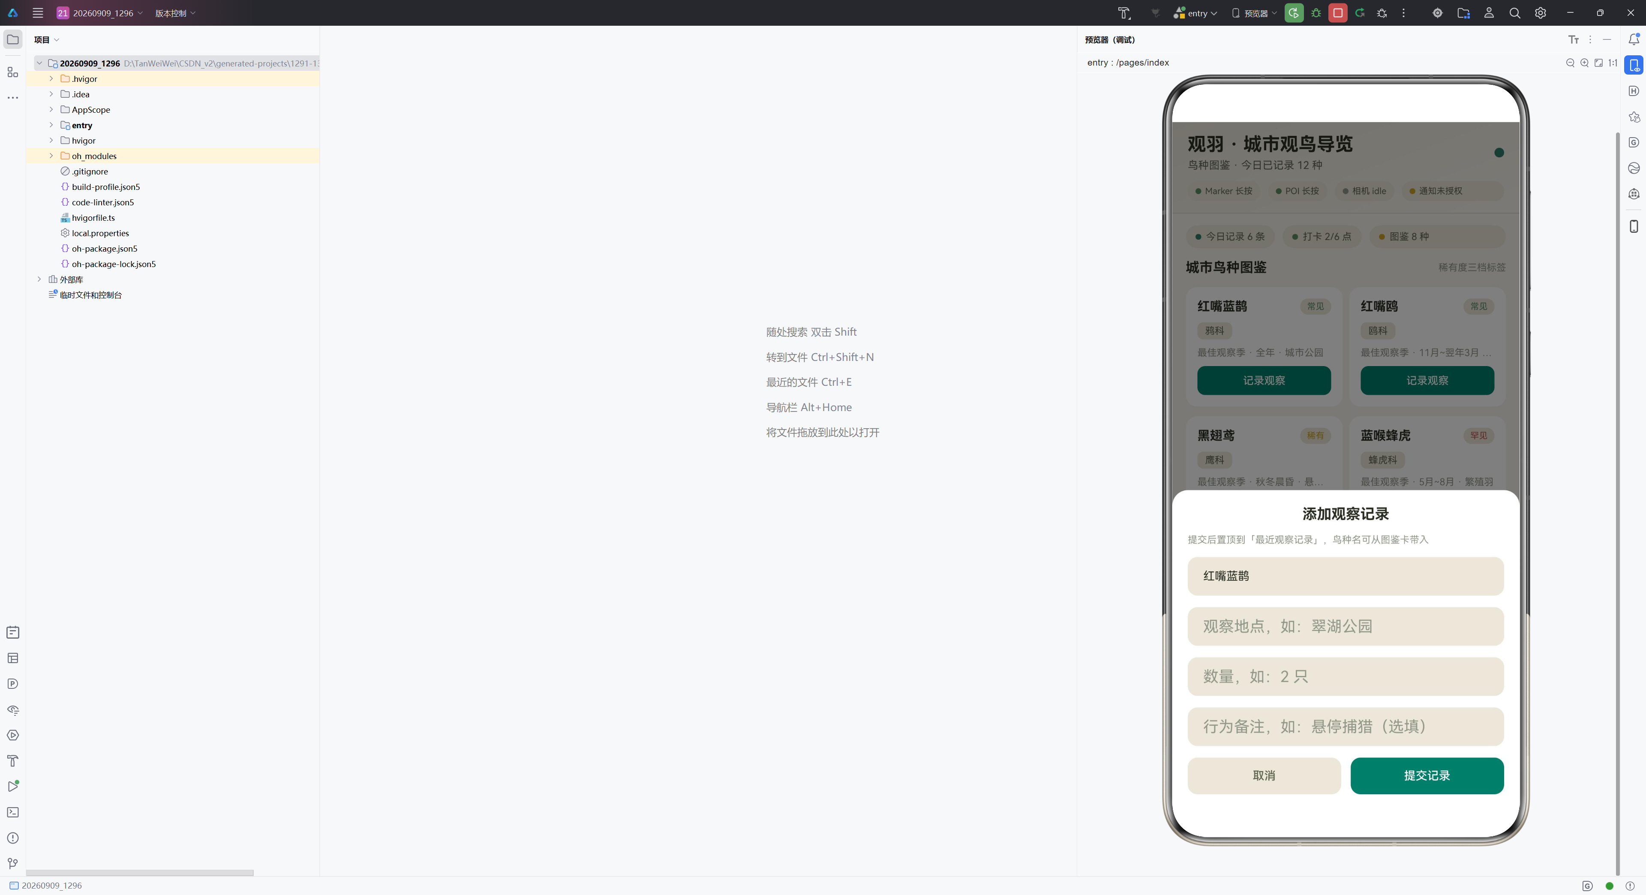Open the main hamburger menu
Screen dimensions: 1646x895
(x=38, y=13)
